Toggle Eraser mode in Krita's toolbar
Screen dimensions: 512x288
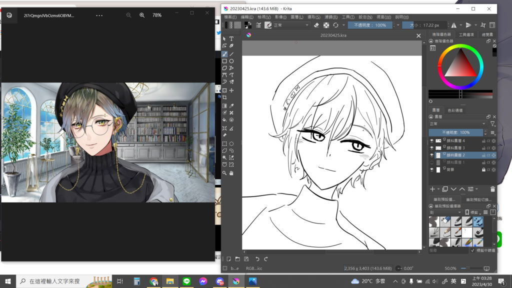coord(316,25)
